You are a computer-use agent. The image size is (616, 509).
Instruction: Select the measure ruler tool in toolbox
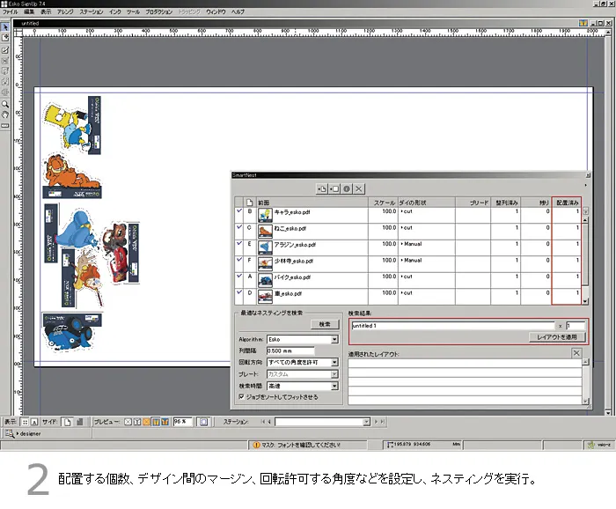(5, 125)
